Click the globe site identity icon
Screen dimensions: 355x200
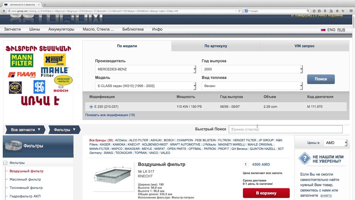[x=9, y=11]
